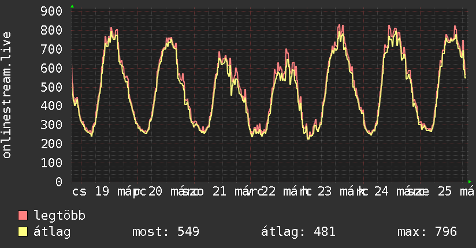Select the átlag legend label beside yellow swatch
The width and height of the screenshot is (476, 248).
[x=52, y=232]
